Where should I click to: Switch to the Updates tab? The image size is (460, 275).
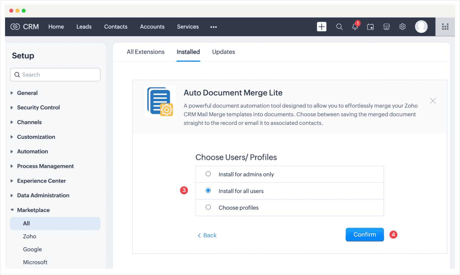223,52
